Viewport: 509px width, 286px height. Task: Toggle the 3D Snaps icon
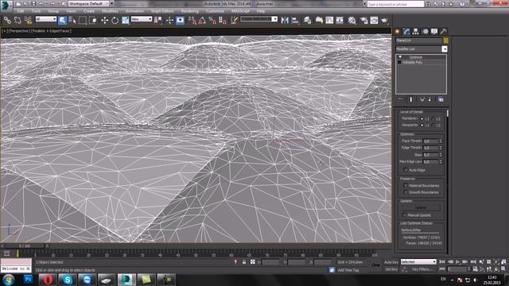click(x=192, y=21)
